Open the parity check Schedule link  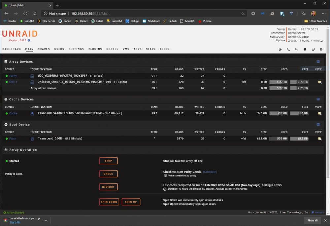[210, 172]
